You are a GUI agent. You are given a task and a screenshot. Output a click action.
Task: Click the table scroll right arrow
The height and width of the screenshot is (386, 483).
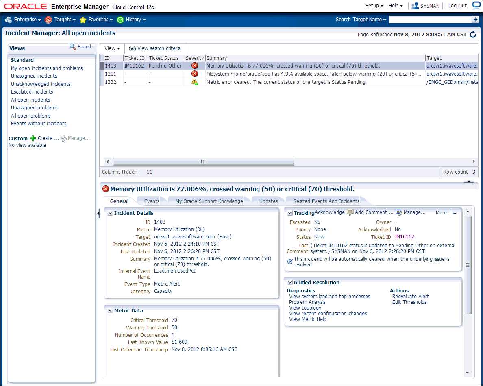tap(474, 162)
